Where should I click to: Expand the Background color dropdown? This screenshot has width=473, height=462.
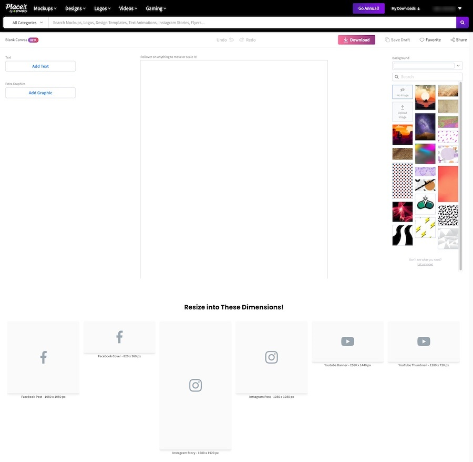[459, 66]
